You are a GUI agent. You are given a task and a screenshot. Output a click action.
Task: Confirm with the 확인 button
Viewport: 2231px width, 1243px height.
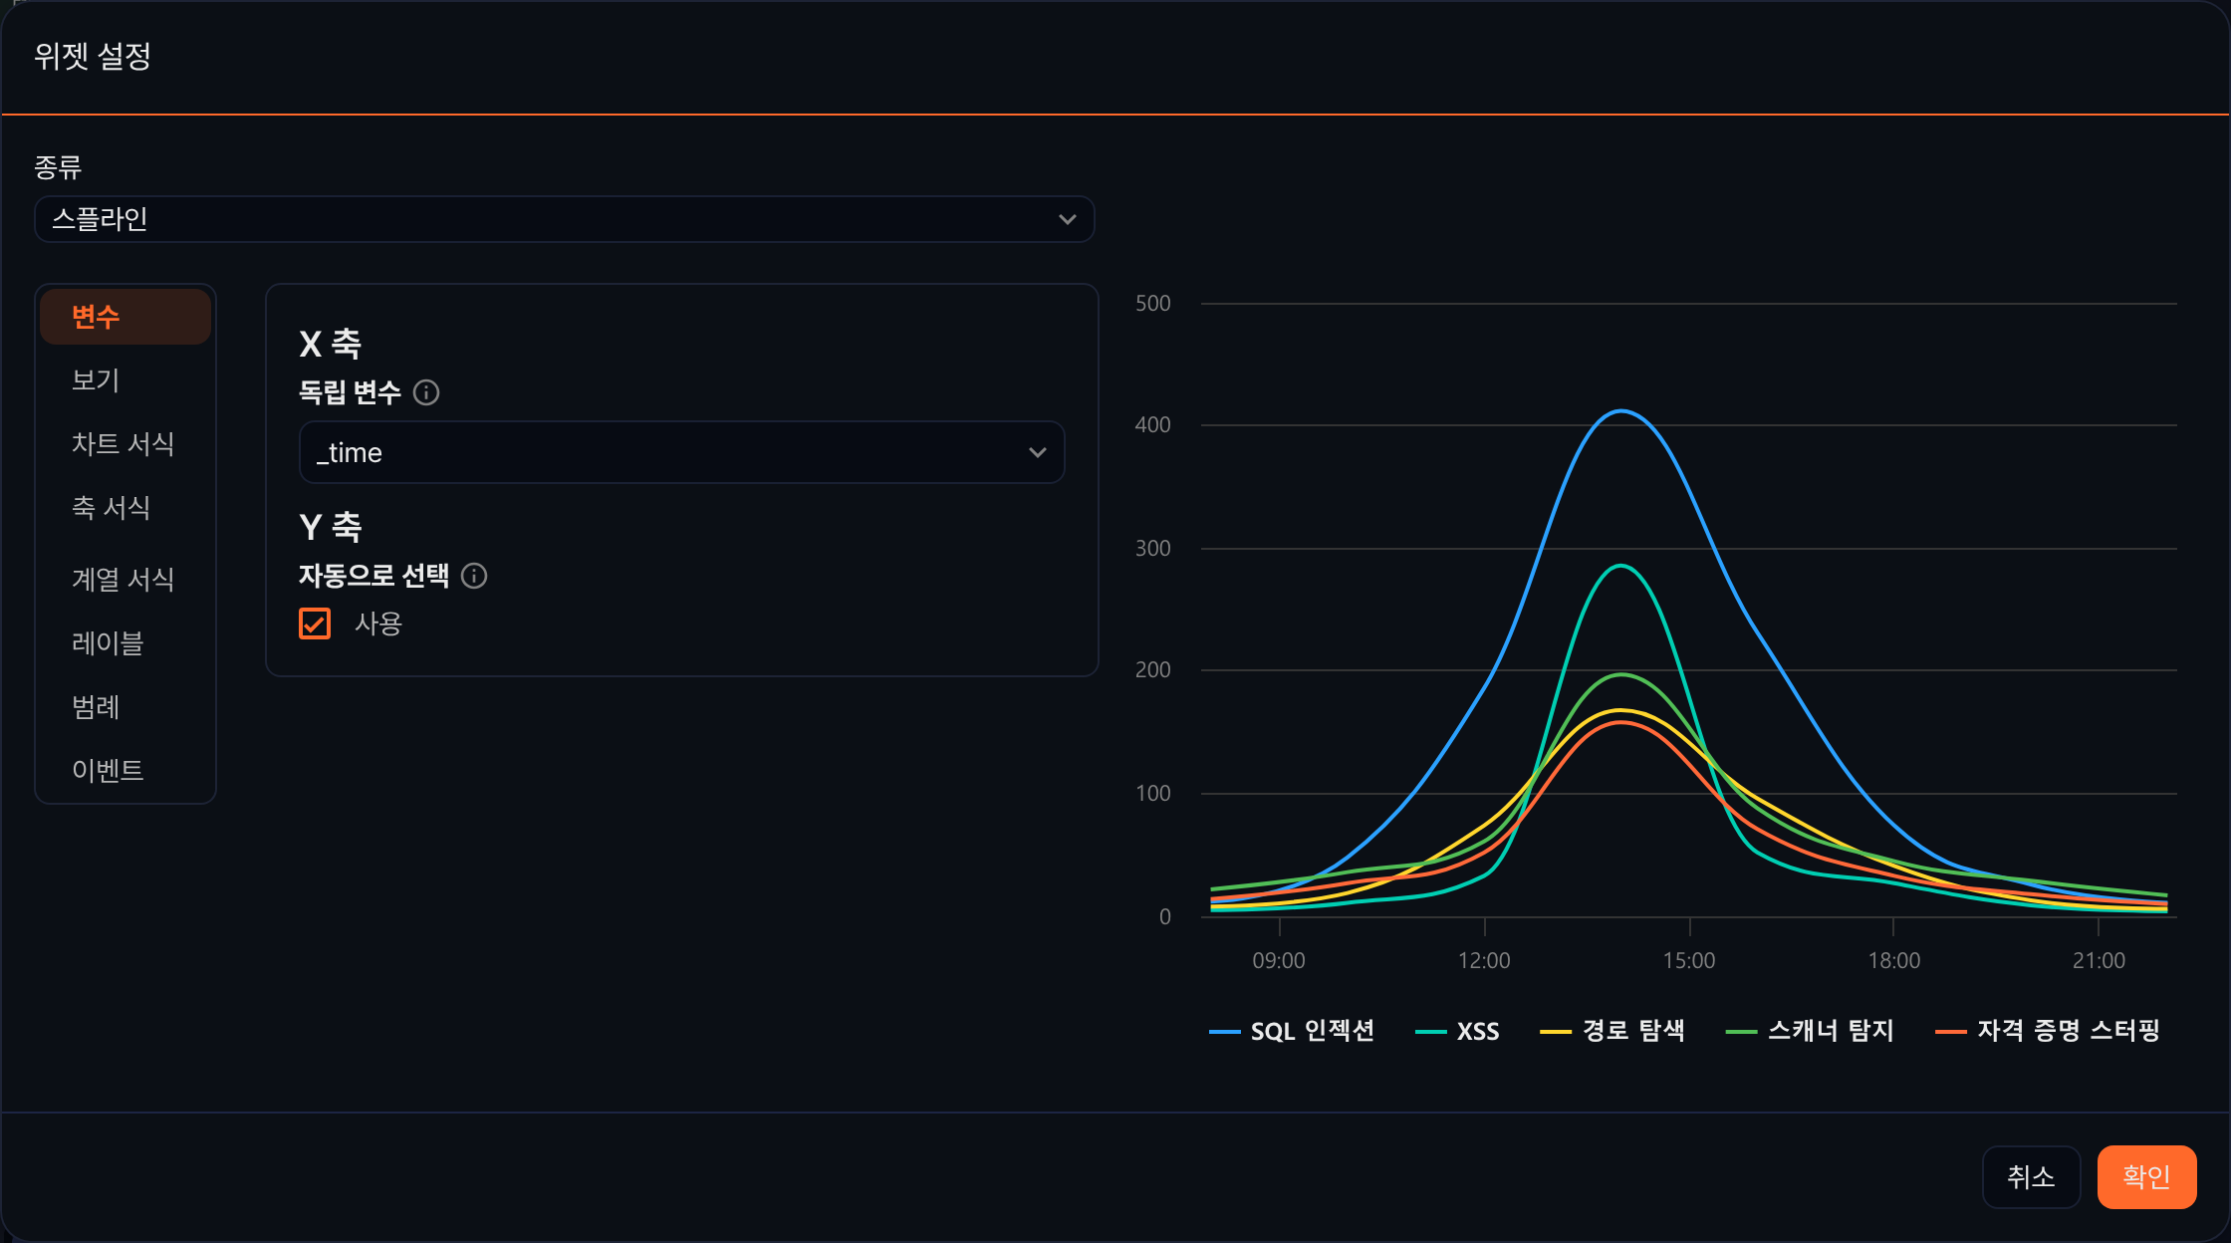click(x=2146, y=1177)
